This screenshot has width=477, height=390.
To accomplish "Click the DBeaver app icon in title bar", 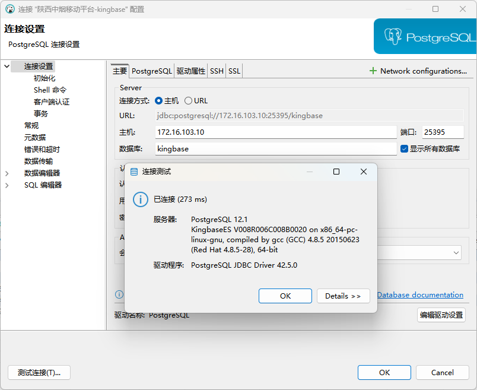I will [x=10, y=9].
